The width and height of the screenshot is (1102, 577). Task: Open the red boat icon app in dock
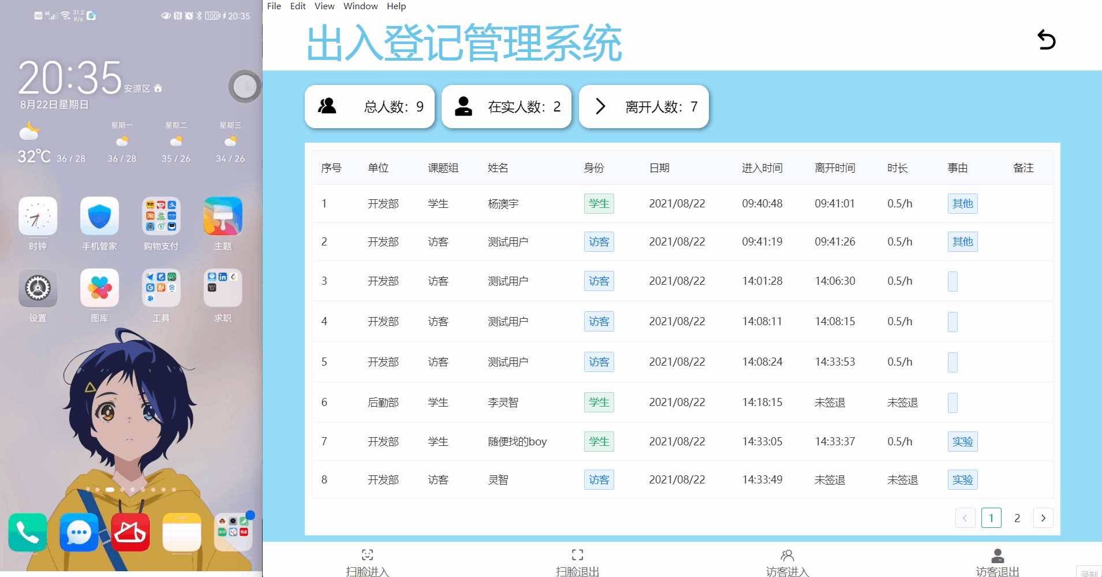tap(130, 532)
